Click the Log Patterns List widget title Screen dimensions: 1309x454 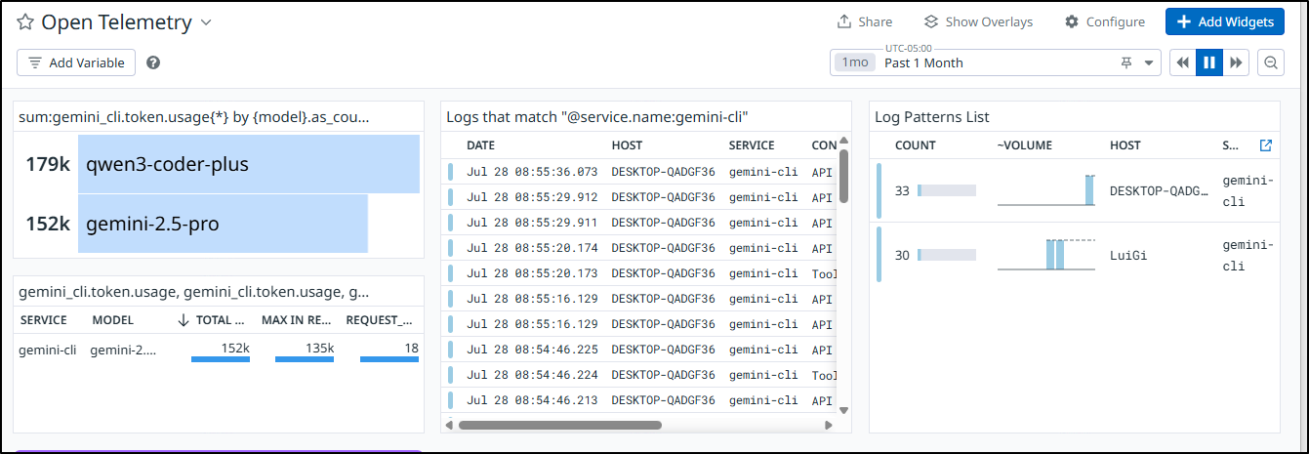(x=932, y=117)
